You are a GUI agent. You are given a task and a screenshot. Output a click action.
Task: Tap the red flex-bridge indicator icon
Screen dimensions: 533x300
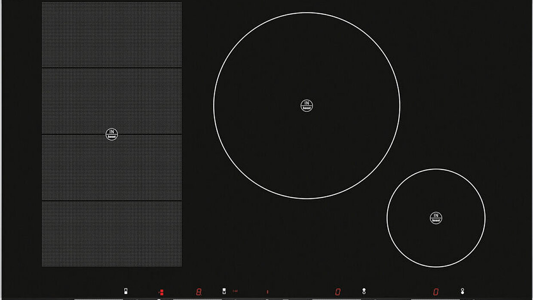click(161, 292)
